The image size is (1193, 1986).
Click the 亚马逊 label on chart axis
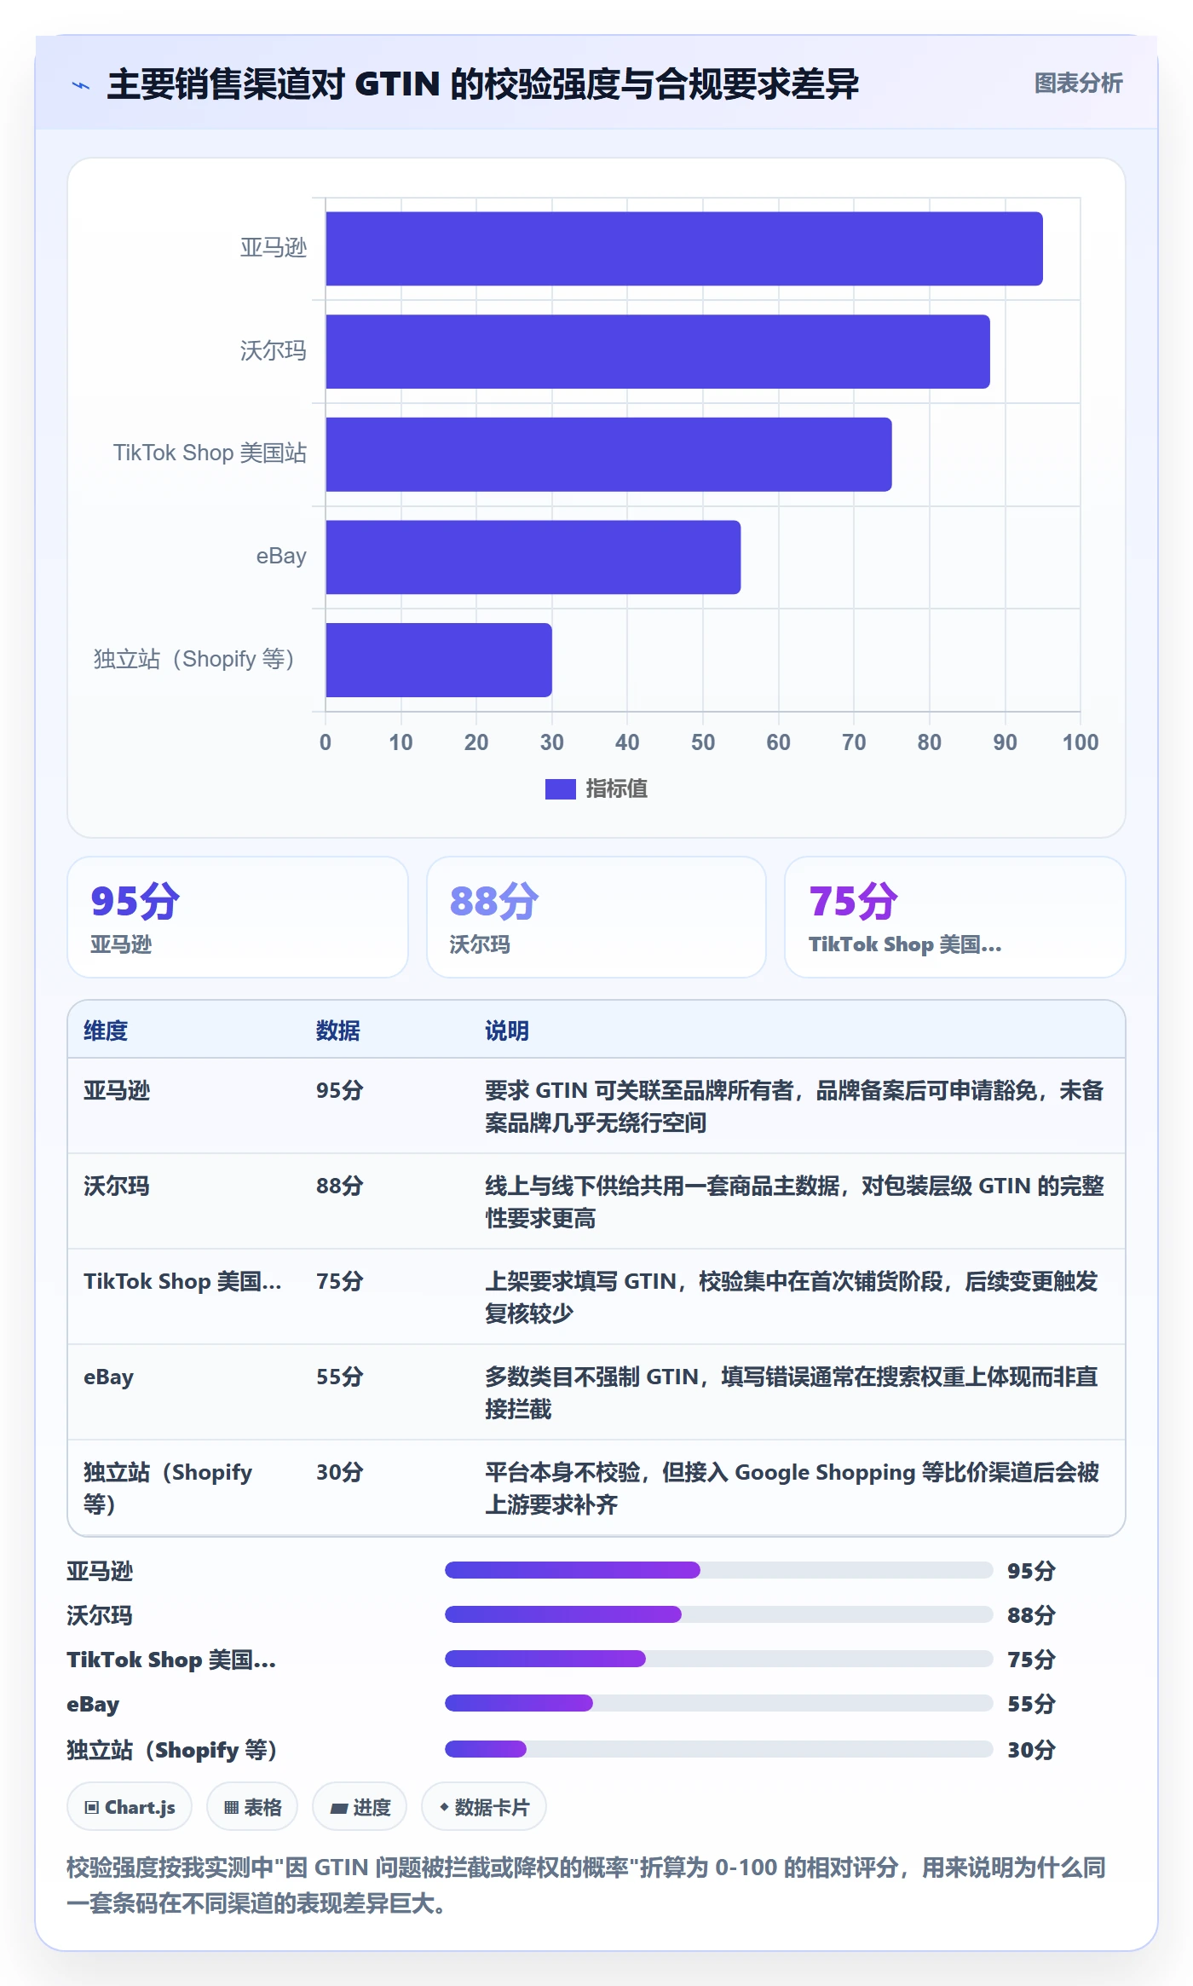[x=273, y=248]
